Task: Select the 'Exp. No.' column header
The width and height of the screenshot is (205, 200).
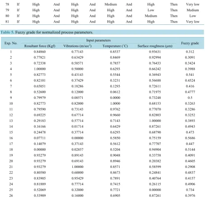Action: point(11,43)
